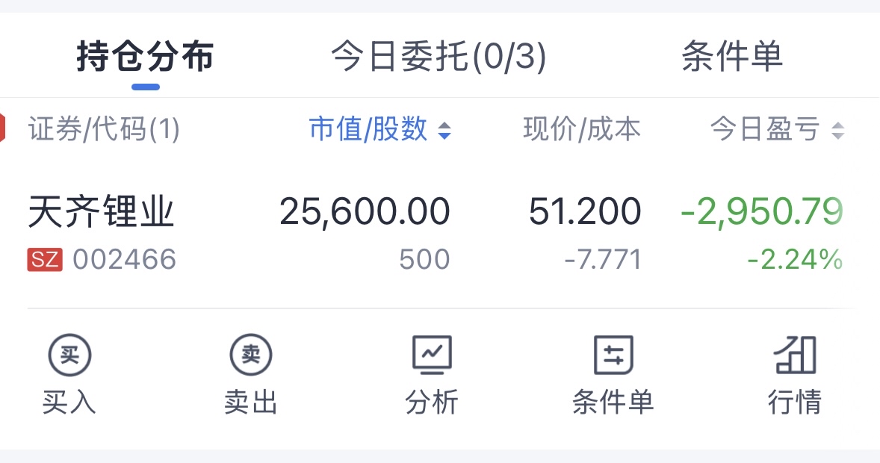This screenshot has height=463, width=880.
Task: Click the 证券/代码(1) column header
Action: pos(104,130)
